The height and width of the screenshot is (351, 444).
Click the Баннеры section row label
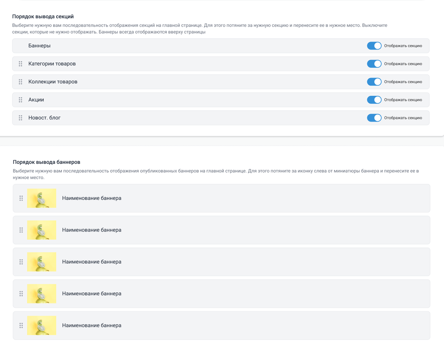click(39, 46)
